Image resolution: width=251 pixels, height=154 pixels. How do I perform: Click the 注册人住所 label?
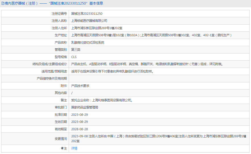click(59, 28)
